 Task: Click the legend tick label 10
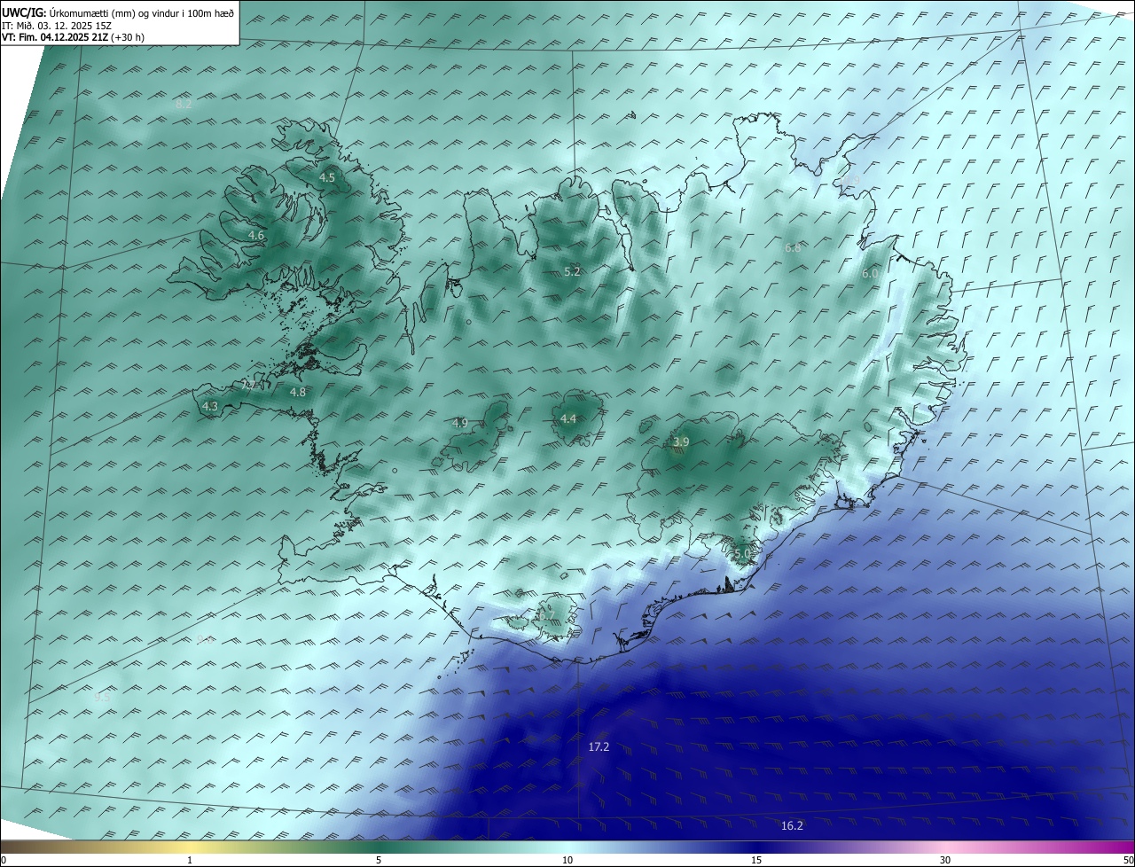[567, 860]
